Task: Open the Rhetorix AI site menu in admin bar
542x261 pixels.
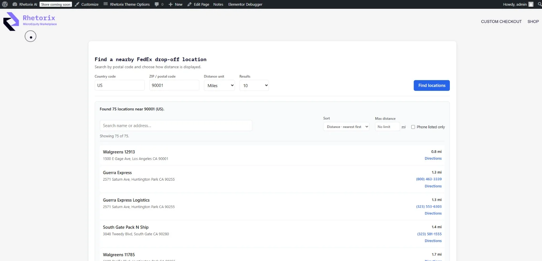Action: tap(25, 4)
